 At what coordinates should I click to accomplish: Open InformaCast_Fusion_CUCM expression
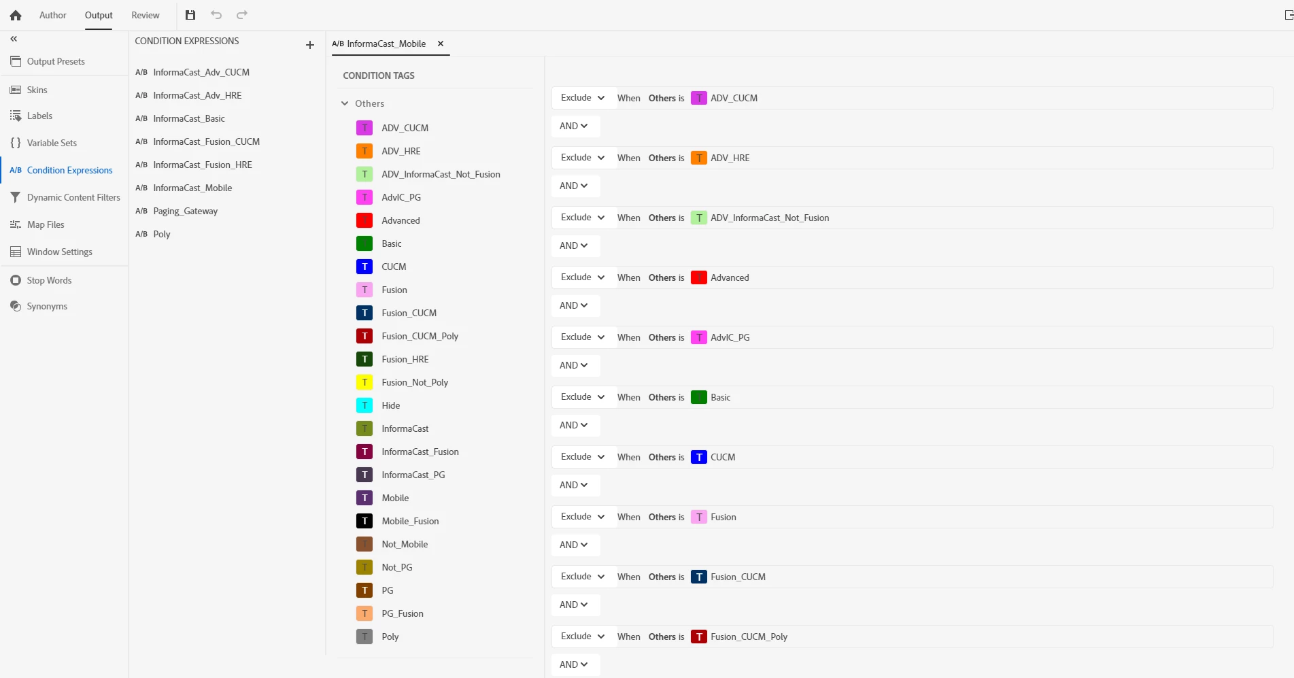[x=207, y=141]
